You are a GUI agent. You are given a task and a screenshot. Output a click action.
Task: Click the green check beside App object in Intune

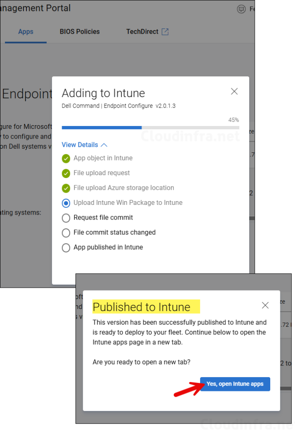[66, 158]
